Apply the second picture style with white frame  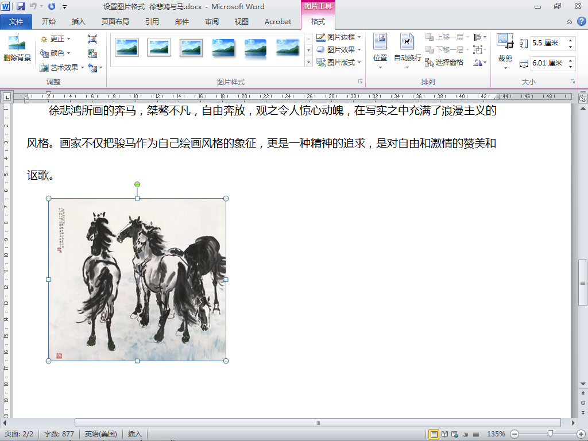click(159, 48)
